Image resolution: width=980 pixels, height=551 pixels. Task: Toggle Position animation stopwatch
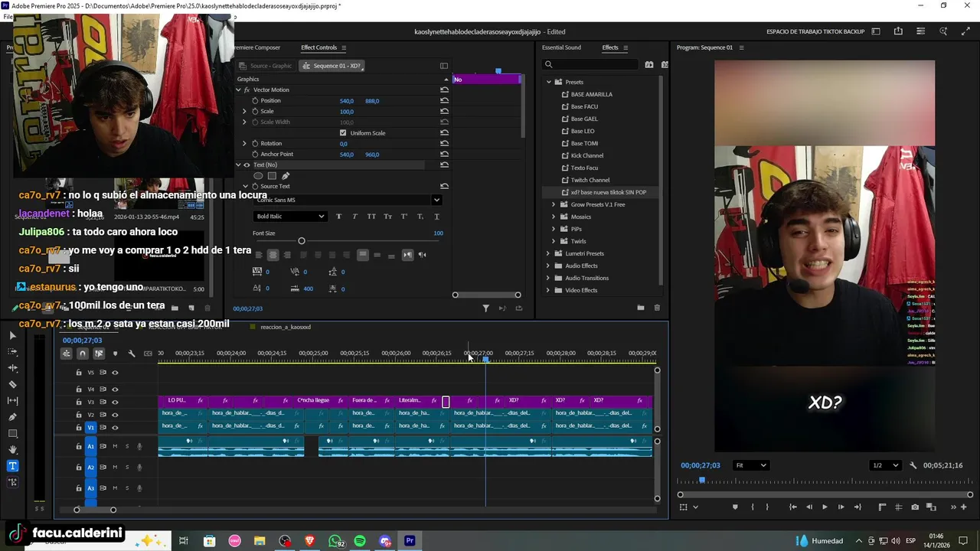point(255,101)
